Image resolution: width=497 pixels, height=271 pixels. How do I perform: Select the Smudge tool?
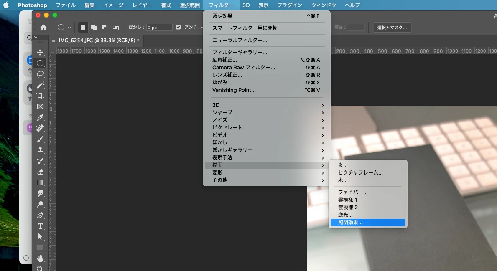(40, 193)
